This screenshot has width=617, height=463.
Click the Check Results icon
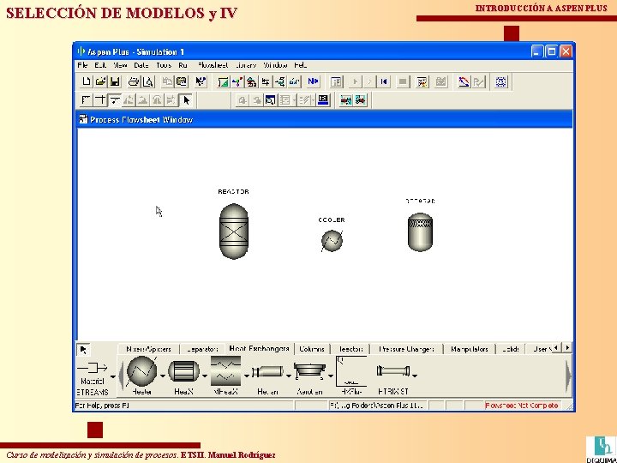(440, 81)
